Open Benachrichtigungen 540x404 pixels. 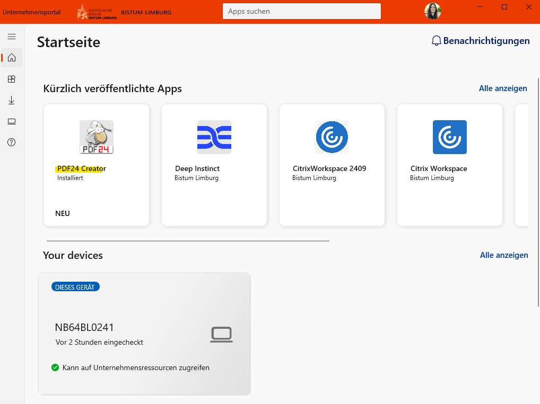click(x=481, y=41)
